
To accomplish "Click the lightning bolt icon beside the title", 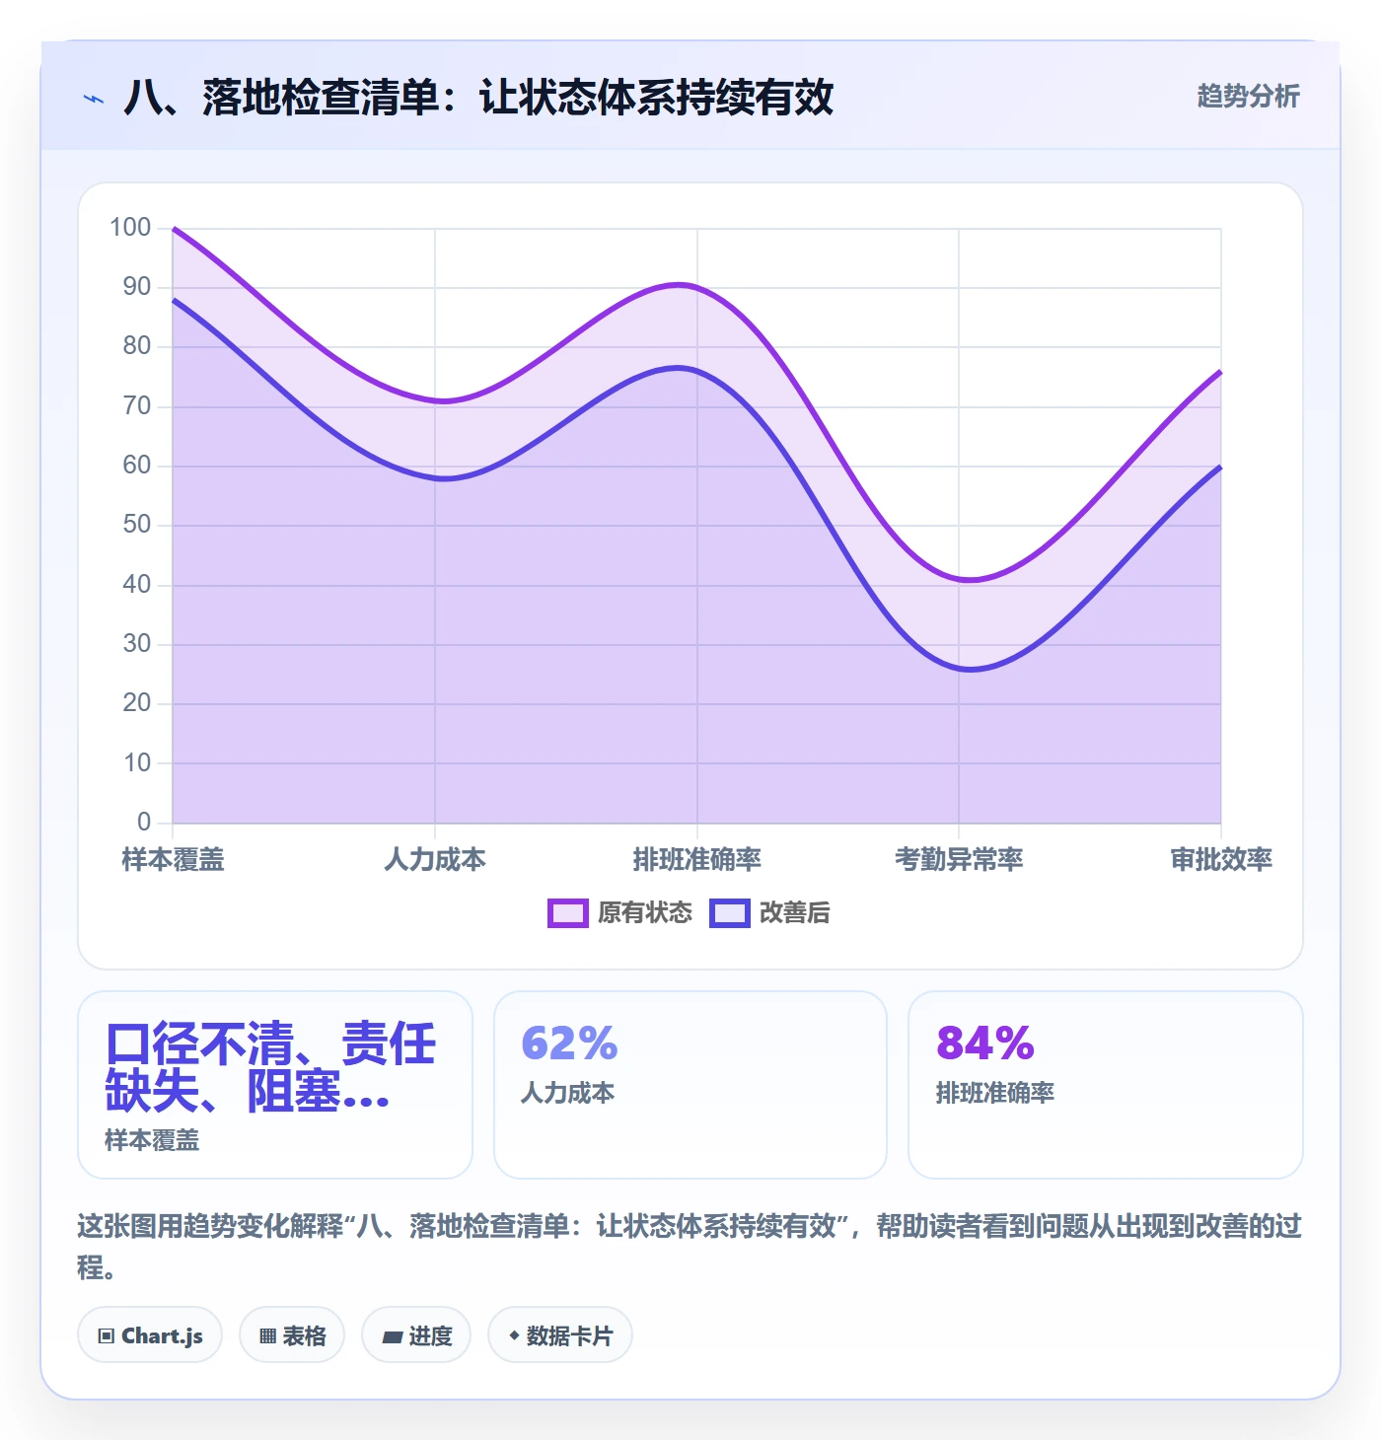I will (x=94, y=99).
